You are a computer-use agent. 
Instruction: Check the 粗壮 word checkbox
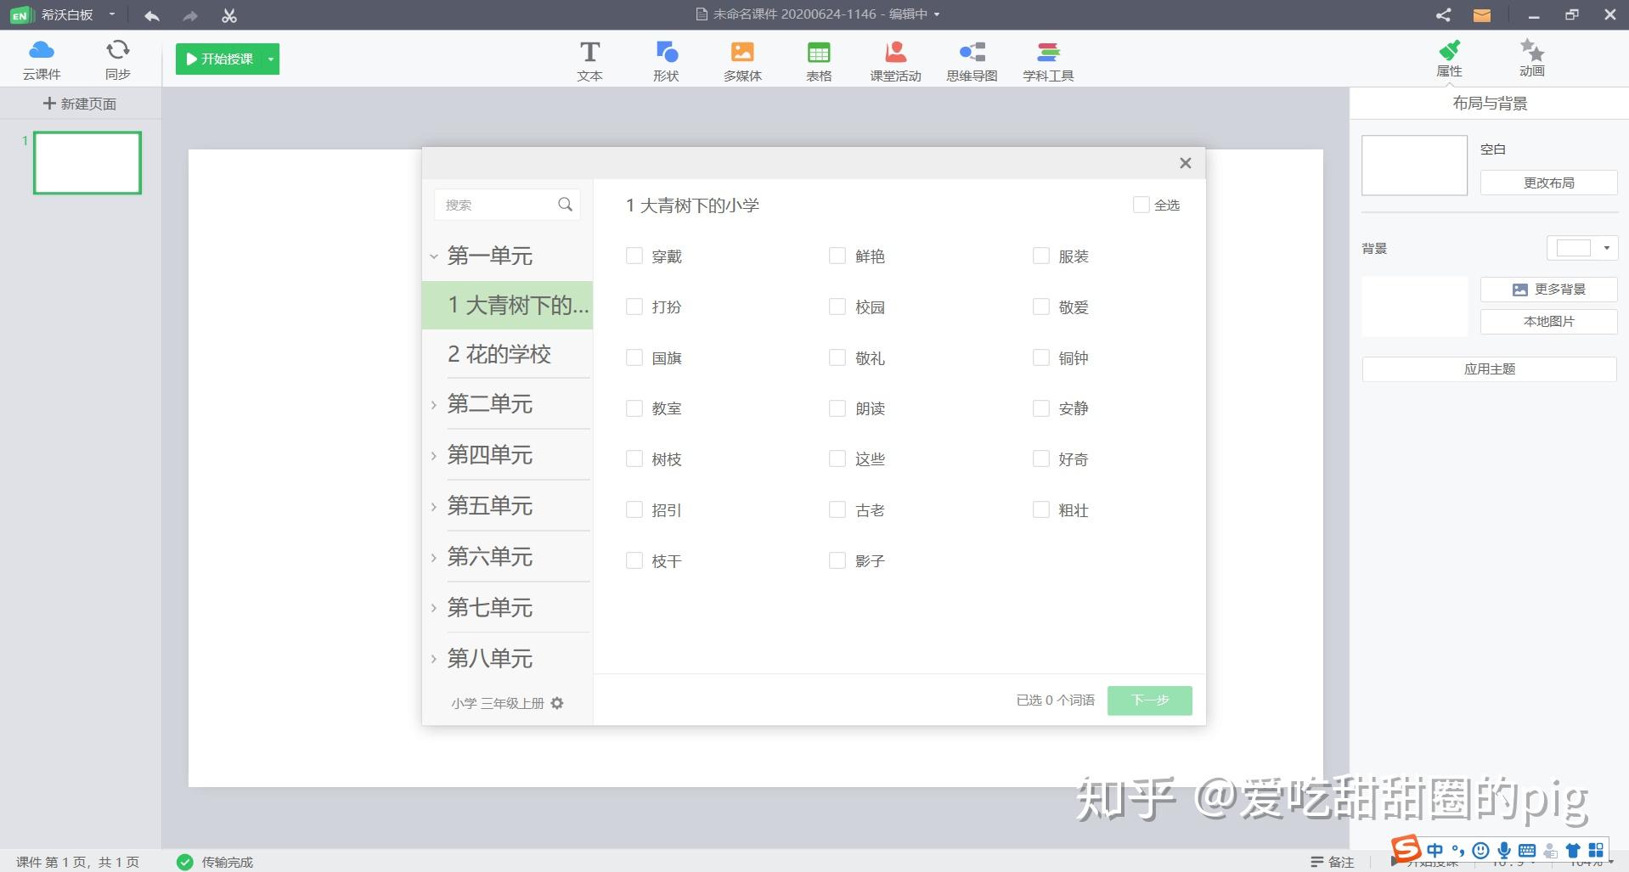1041,509
